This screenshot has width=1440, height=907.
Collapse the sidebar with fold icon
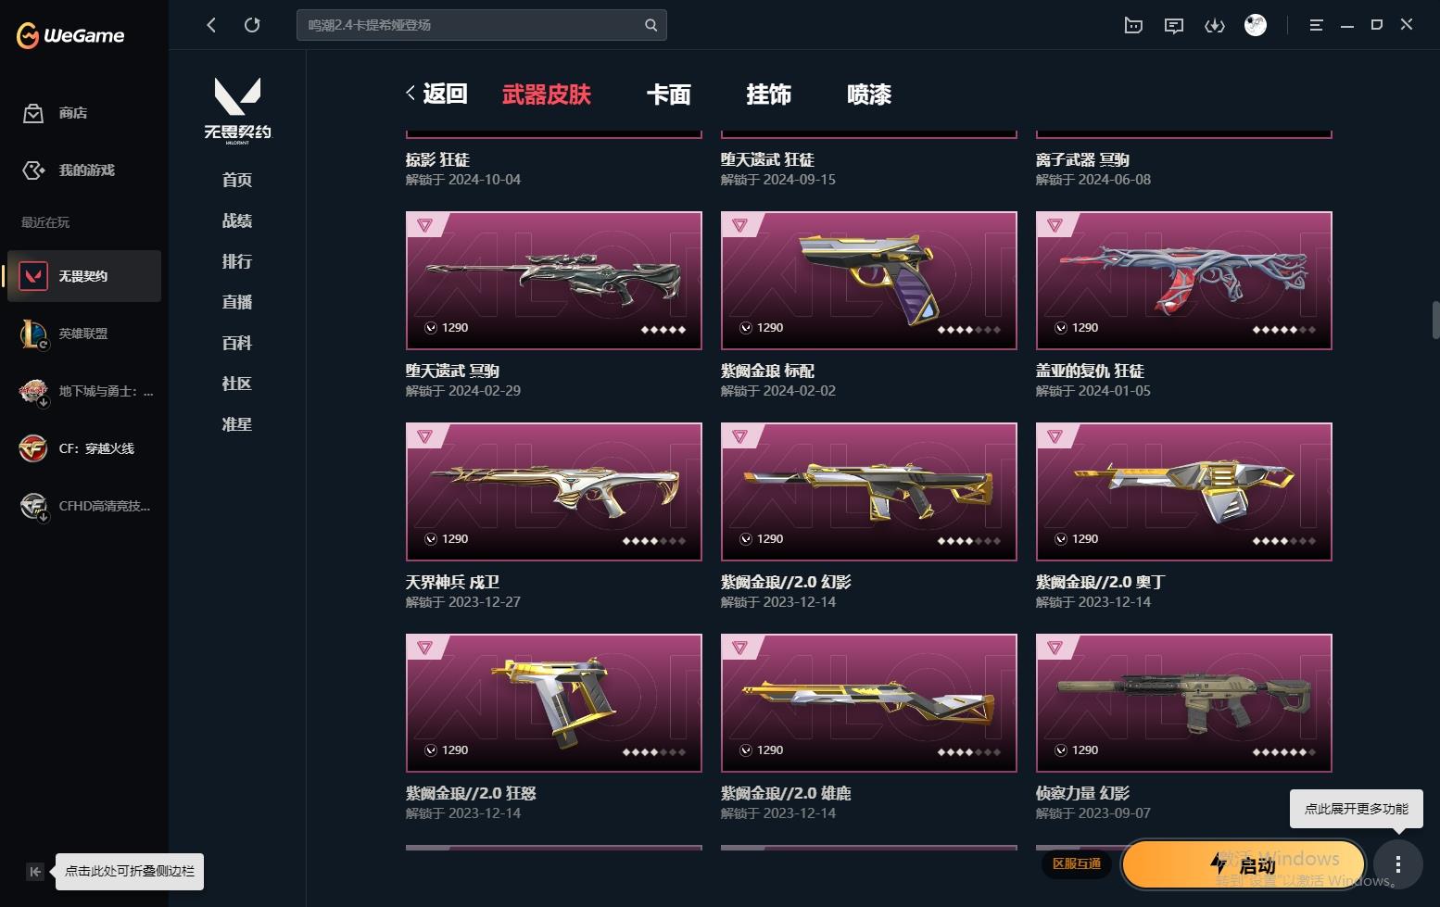(34, 871)
